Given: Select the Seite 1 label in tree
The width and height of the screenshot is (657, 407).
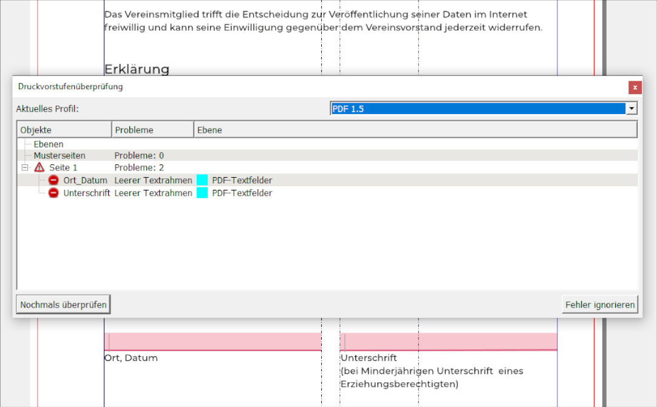Looking at the screenshot, I should click(x=63, y=167).
